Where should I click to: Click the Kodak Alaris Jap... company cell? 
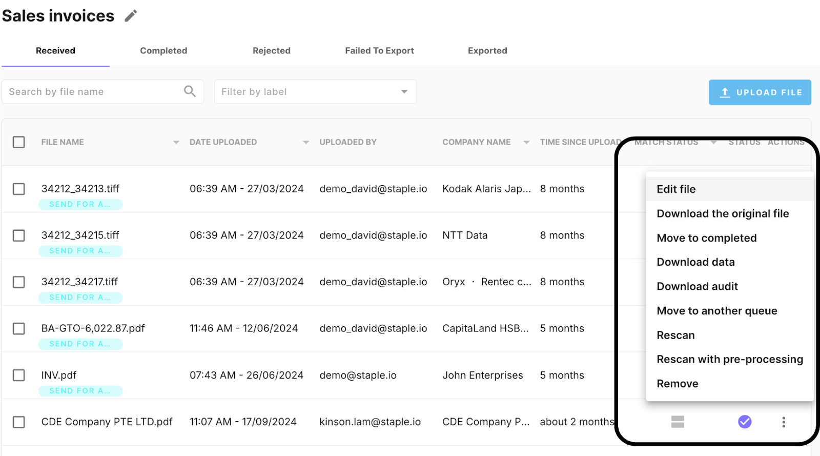pyautogui.click(x=487, y=189)
